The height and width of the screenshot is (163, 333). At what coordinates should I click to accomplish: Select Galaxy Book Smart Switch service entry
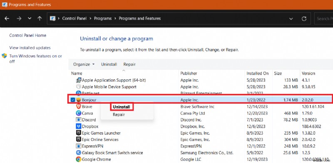pyautogui.click(x=112, y=153)
